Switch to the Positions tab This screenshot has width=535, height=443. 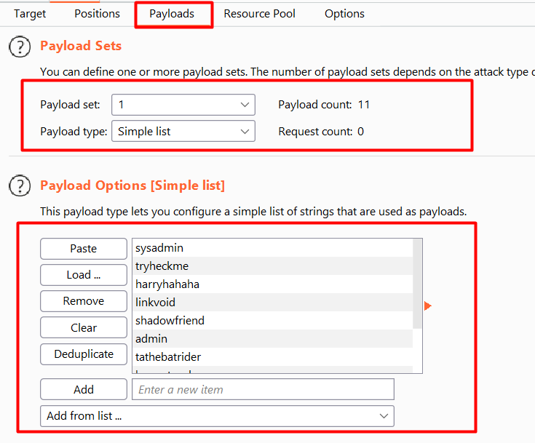[x=98, y=14]
